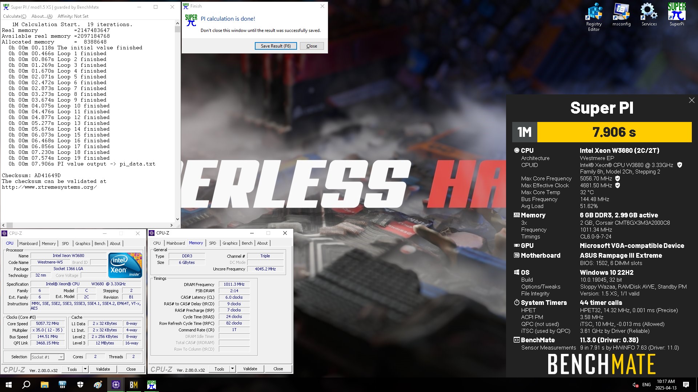The image size is (698, 392).
Task: Click Max Core Frequency verified badge
Action: pyautogui.click(x=617, y=179)
